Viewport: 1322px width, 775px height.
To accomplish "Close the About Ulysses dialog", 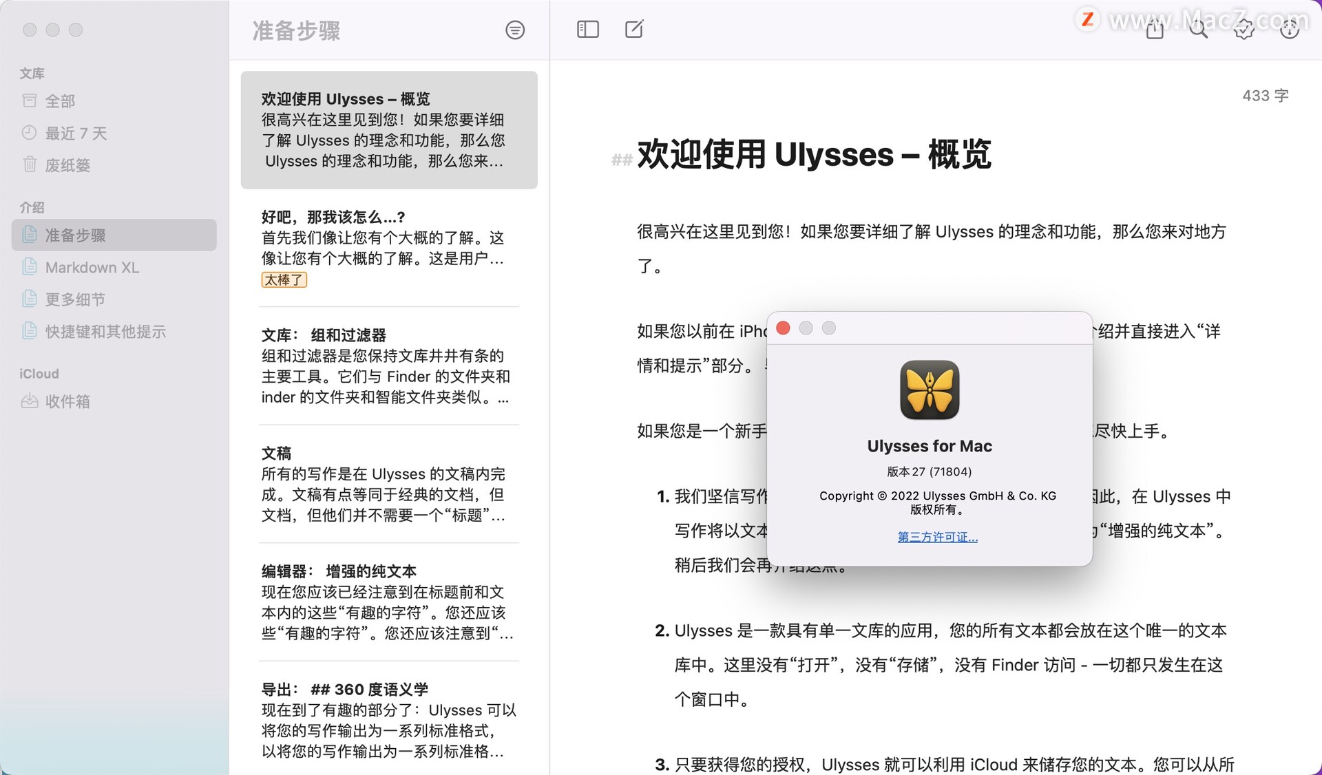I will tap(783, 328).
